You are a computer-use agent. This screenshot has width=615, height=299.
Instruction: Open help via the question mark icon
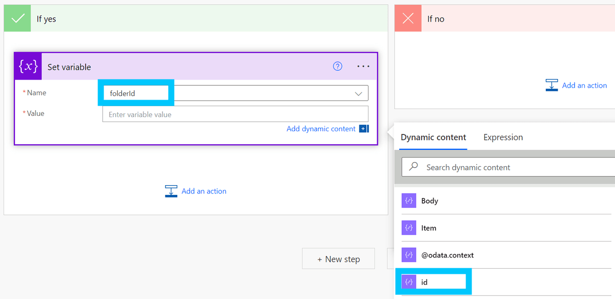(x=337, y=66)
